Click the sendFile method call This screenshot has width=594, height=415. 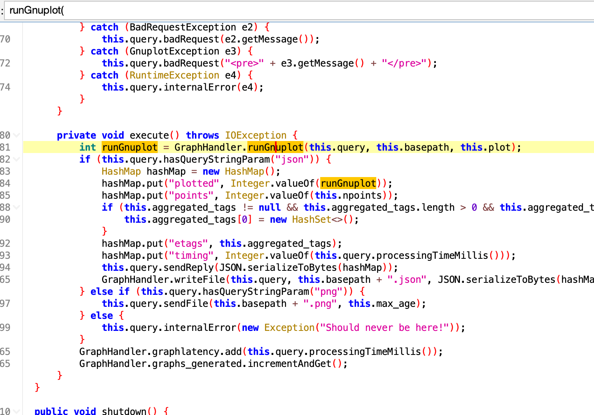pos(186,303)
